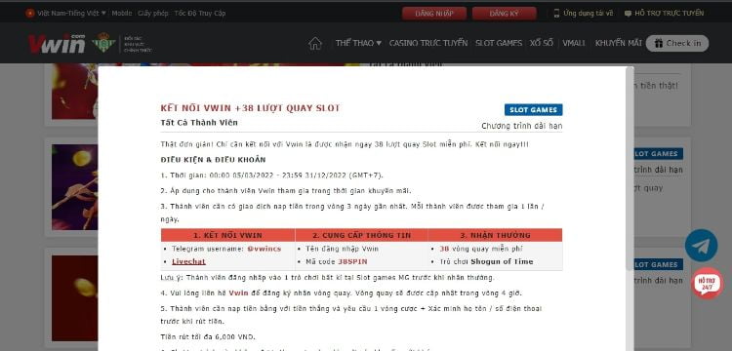Click the heading ĐIỀU KIỆN & ĐIỀU KHOẢN

coord(213,160)
